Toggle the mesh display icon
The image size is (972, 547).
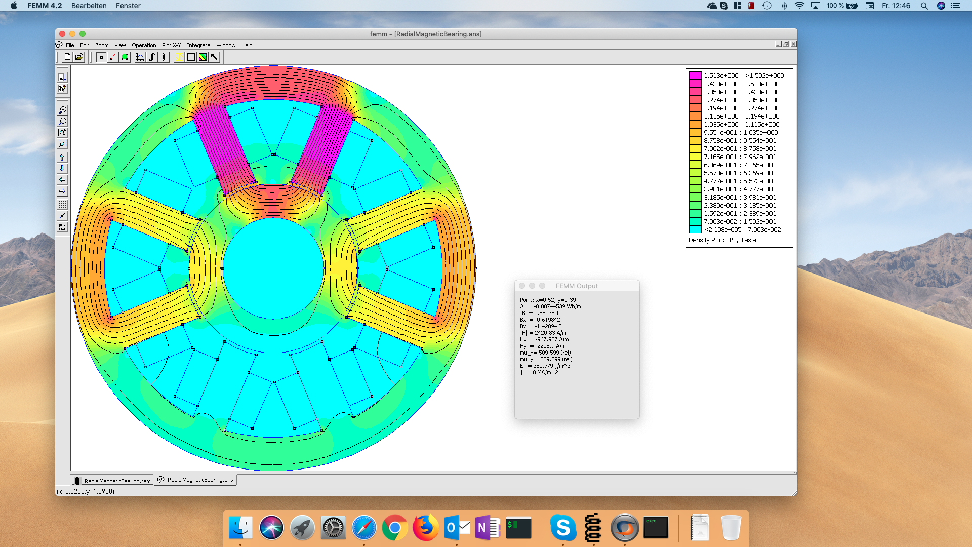(x=179, y=57)
